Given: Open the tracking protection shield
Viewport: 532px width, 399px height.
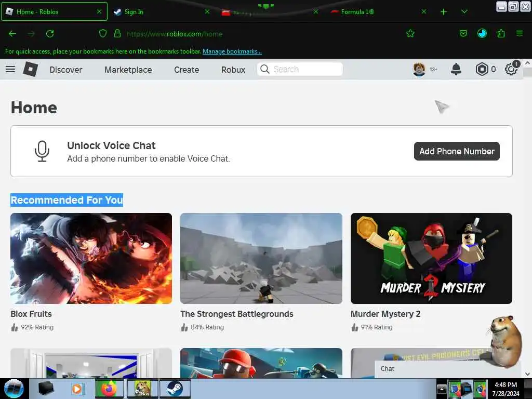Looking at the screenshot, I should (103, 34).
